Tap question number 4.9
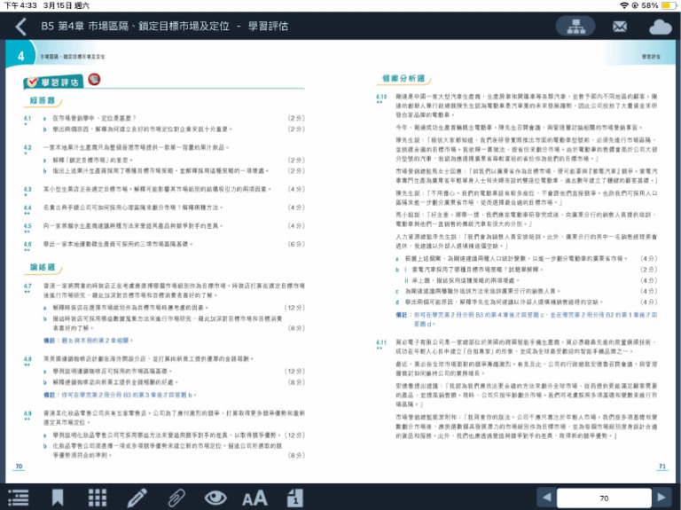The width and height of the screenshot is (681, 510). pyautogui.click(x=27, y=413)
